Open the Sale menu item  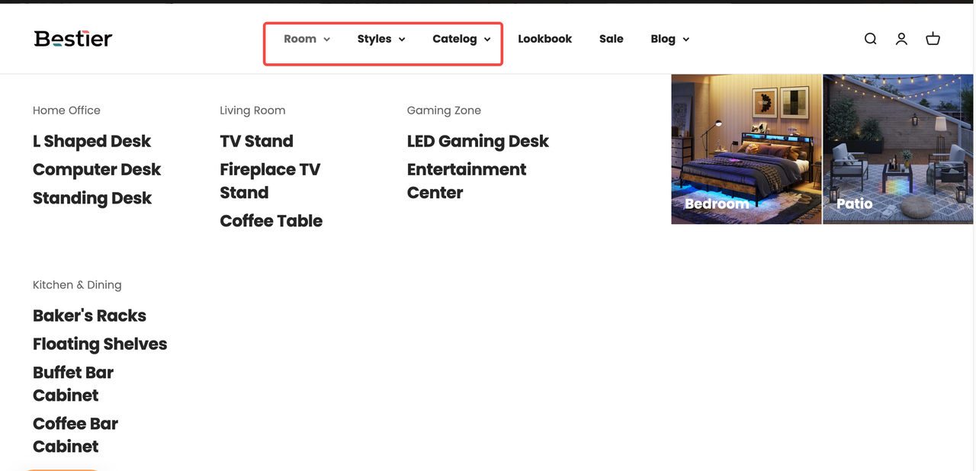(611, 39)
